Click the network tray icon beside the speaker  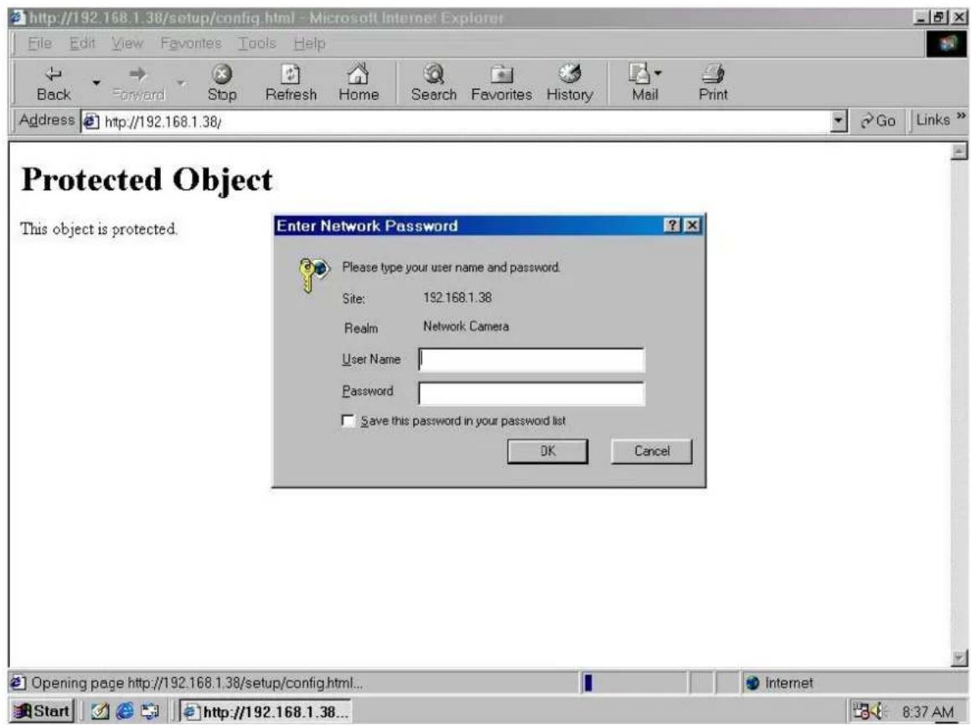tap(861, 712)
